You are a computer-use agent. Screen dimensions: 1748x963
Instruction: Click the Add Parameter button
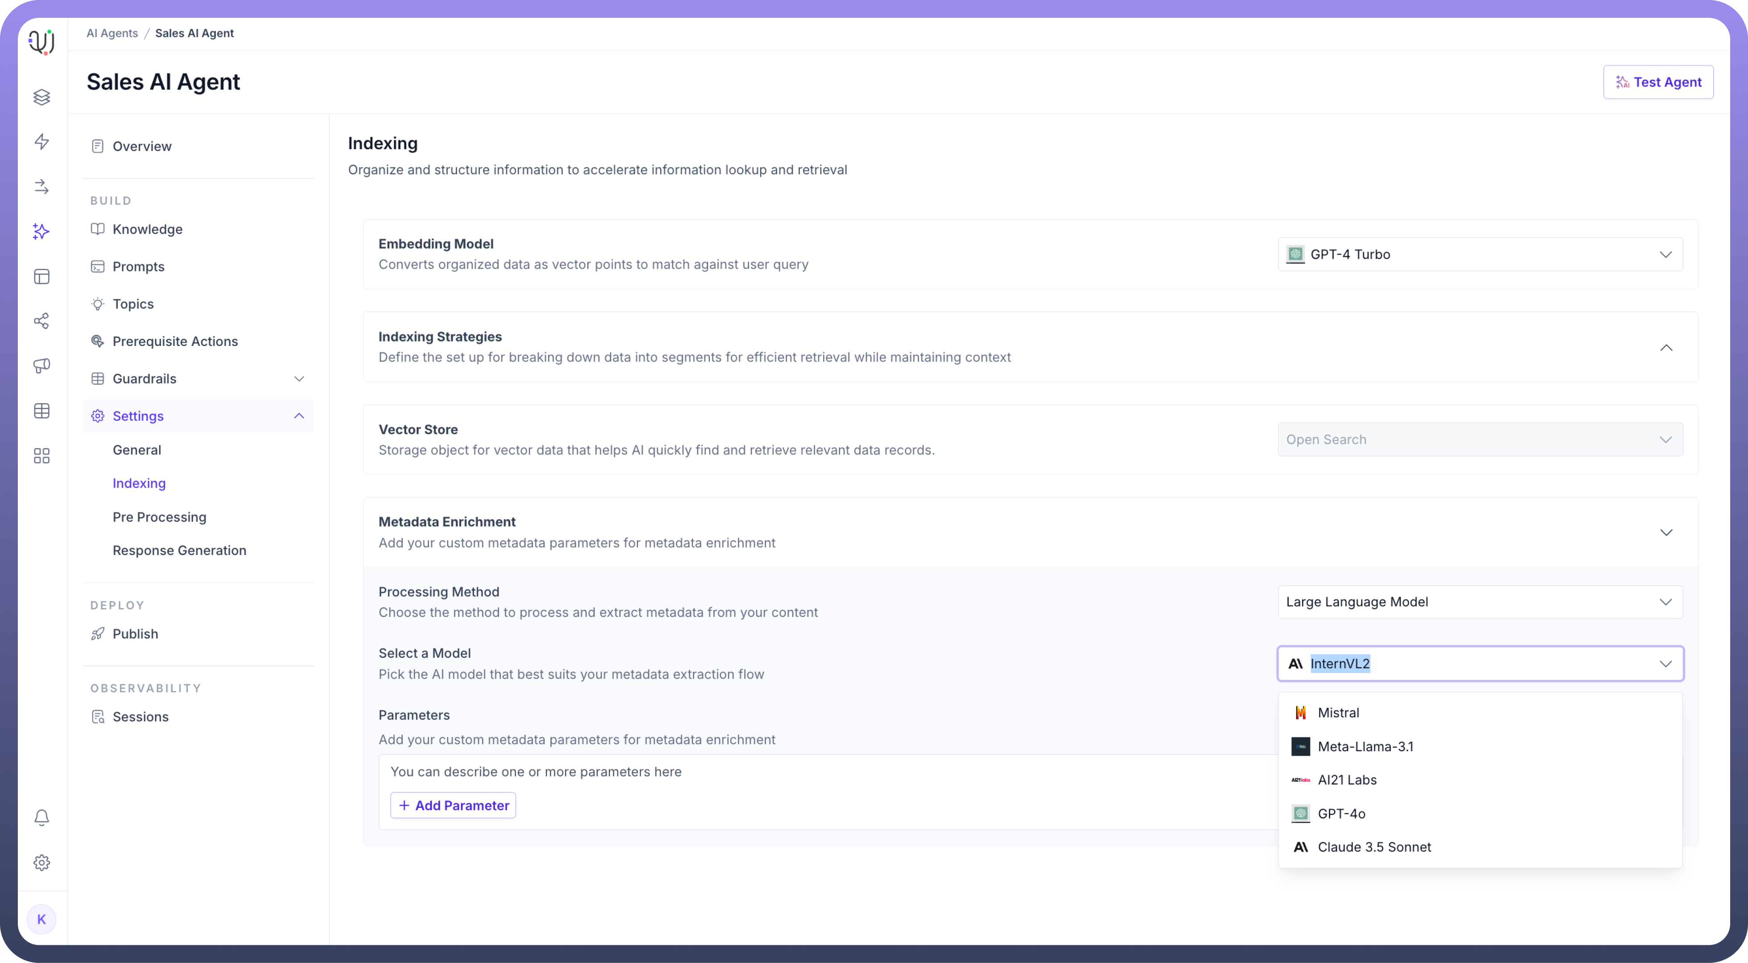point(453,806)
